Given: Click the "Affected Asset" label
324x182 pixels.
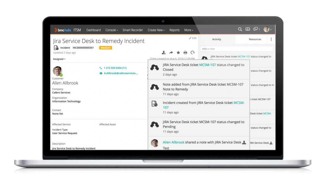Looking at the screenshot, I should pos(108,124).
